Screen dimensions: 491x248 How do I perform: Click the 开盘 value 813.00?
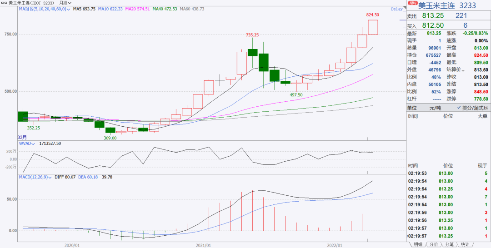pyautogui.click(x=481, y=48)
